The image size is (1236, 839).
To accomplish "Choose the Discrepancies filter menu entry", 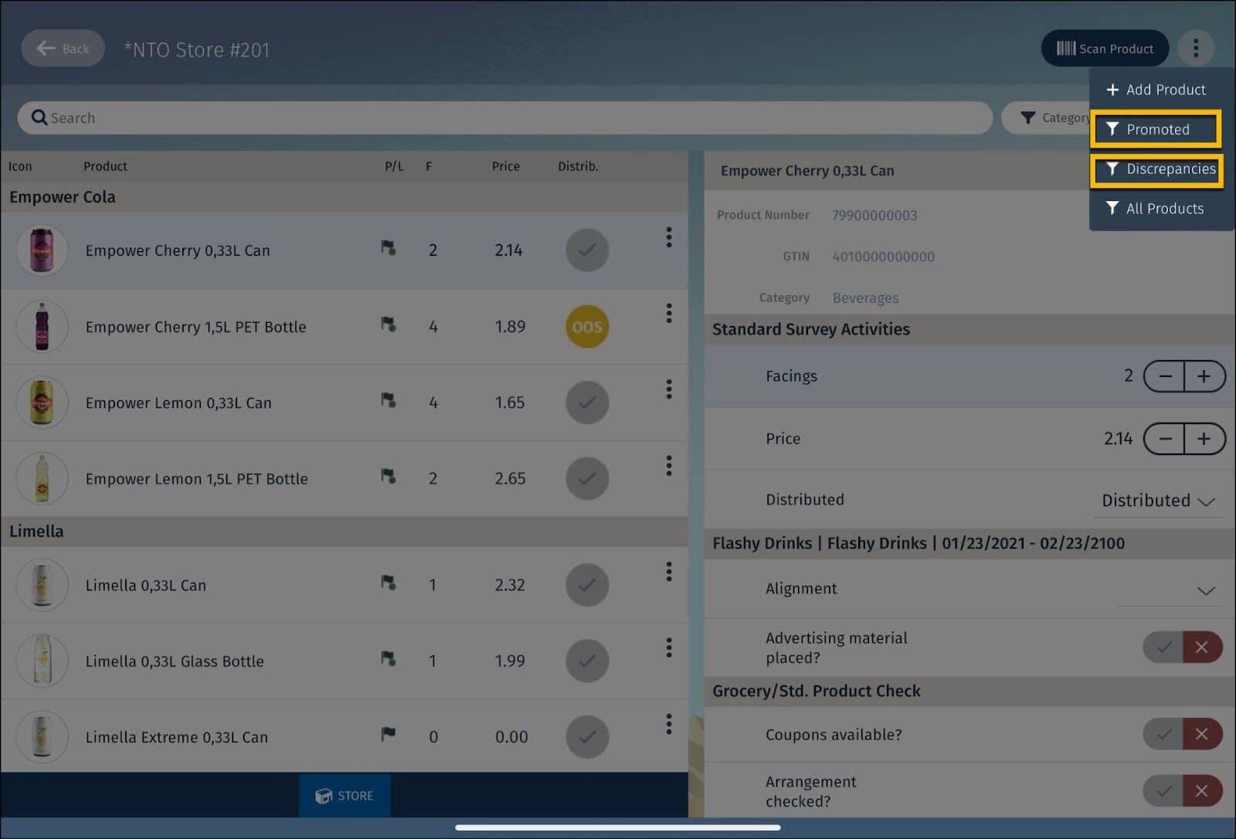I will (x=1156, y=169).
